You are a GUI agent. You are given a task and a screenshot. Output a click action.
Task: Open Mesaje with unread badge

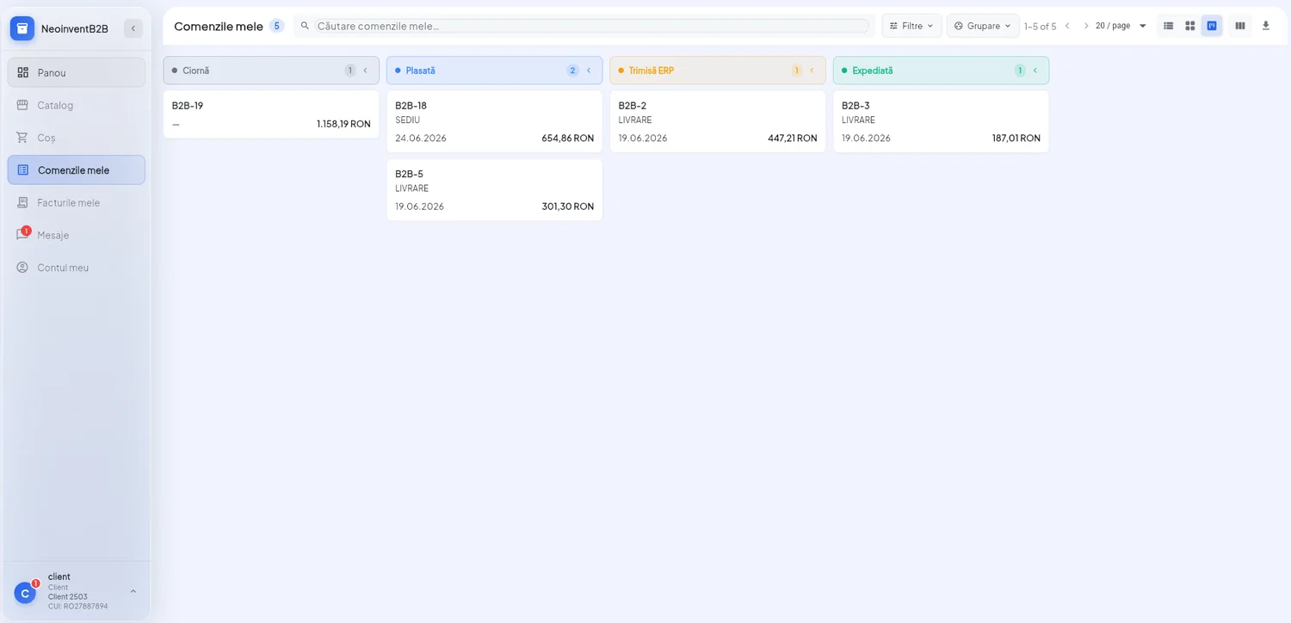click(77, 235)
